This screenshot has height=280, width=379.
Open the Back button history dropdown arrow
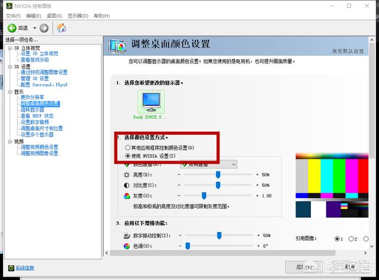pyautogui.click(x=34, y=28)
